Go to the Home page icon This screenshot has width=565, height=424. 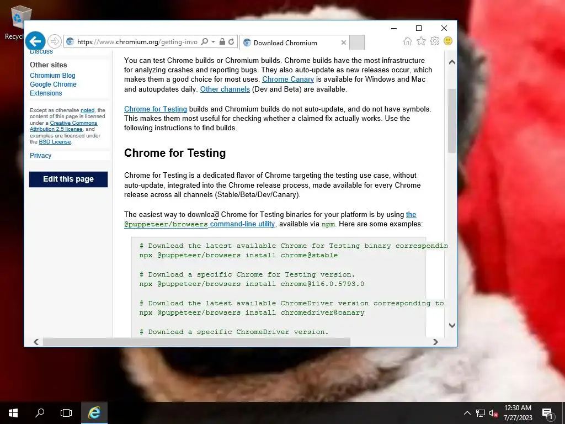click(408, 41)
